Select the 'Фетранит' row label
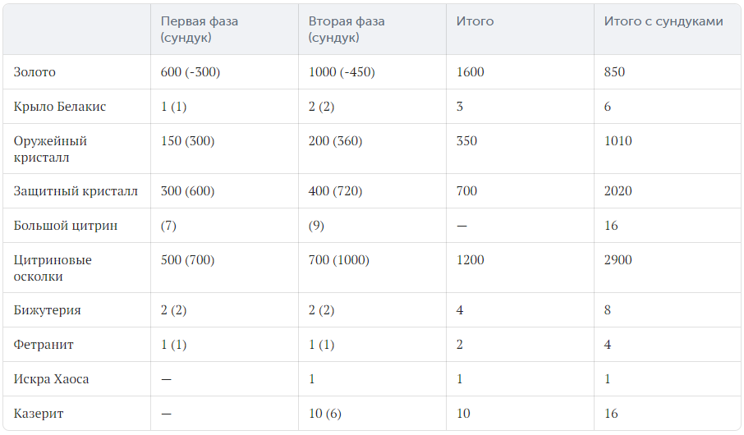The height and width of the screenshot is (435, 744). click(44, 345)
